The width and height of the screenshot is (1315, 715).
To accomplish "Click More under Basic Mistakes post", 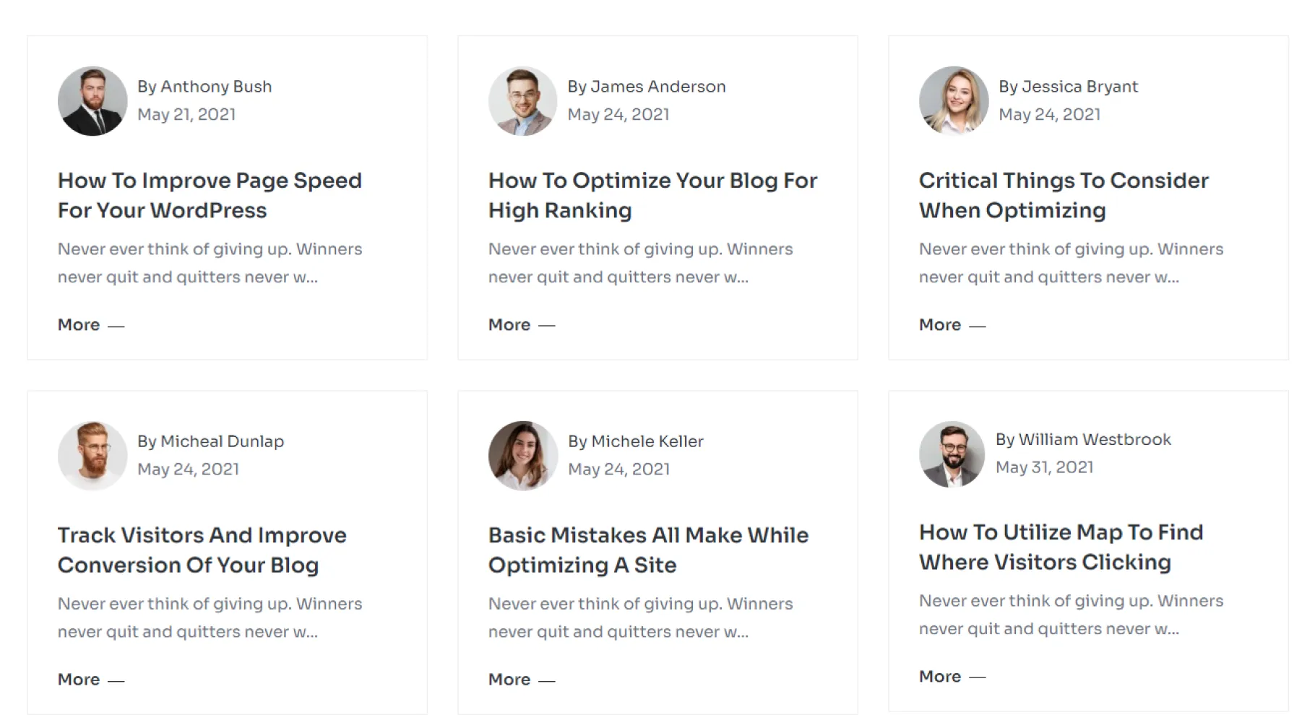I will click(522, 680).
